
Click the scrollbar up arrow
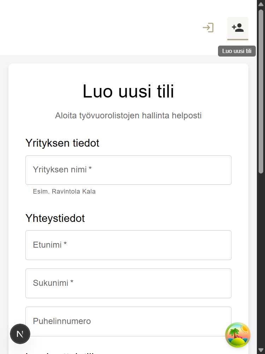261,4
